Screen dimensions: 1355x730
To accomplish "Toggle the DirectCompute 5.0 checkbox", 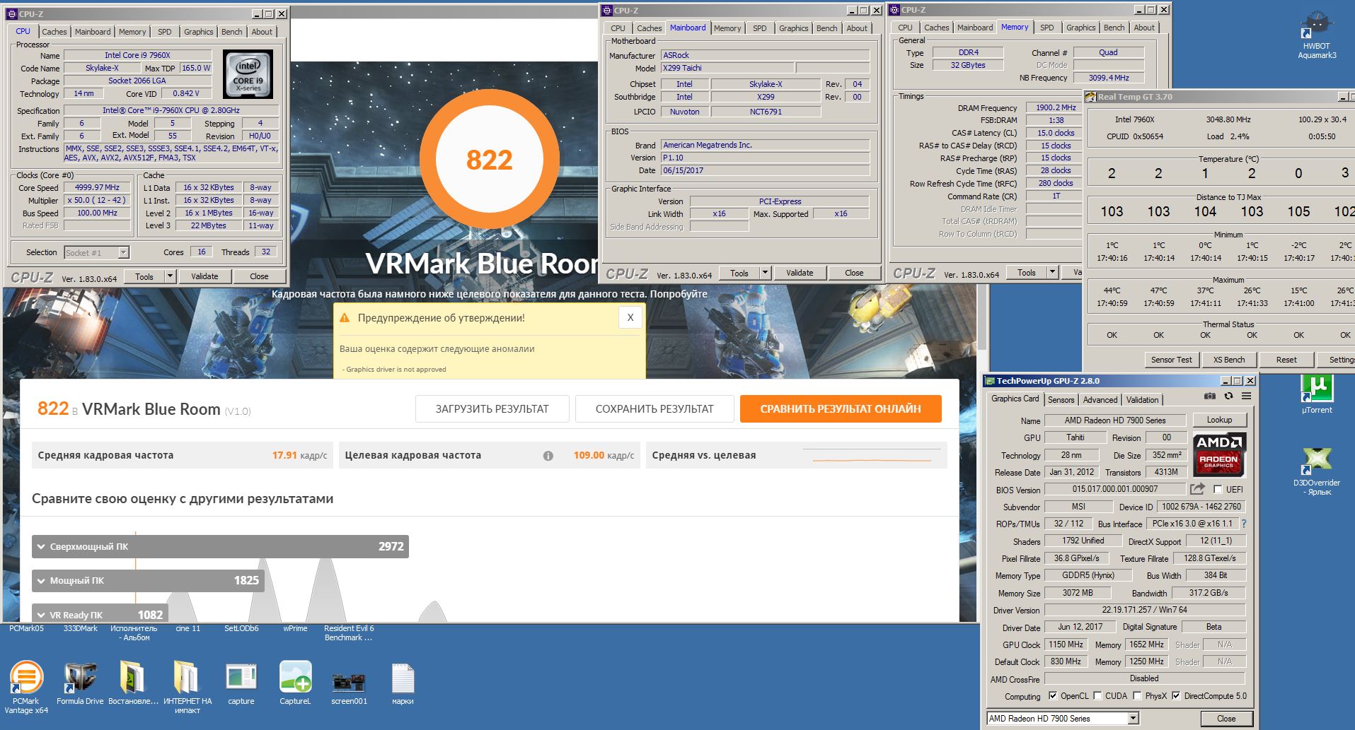I will [1176, 696].
